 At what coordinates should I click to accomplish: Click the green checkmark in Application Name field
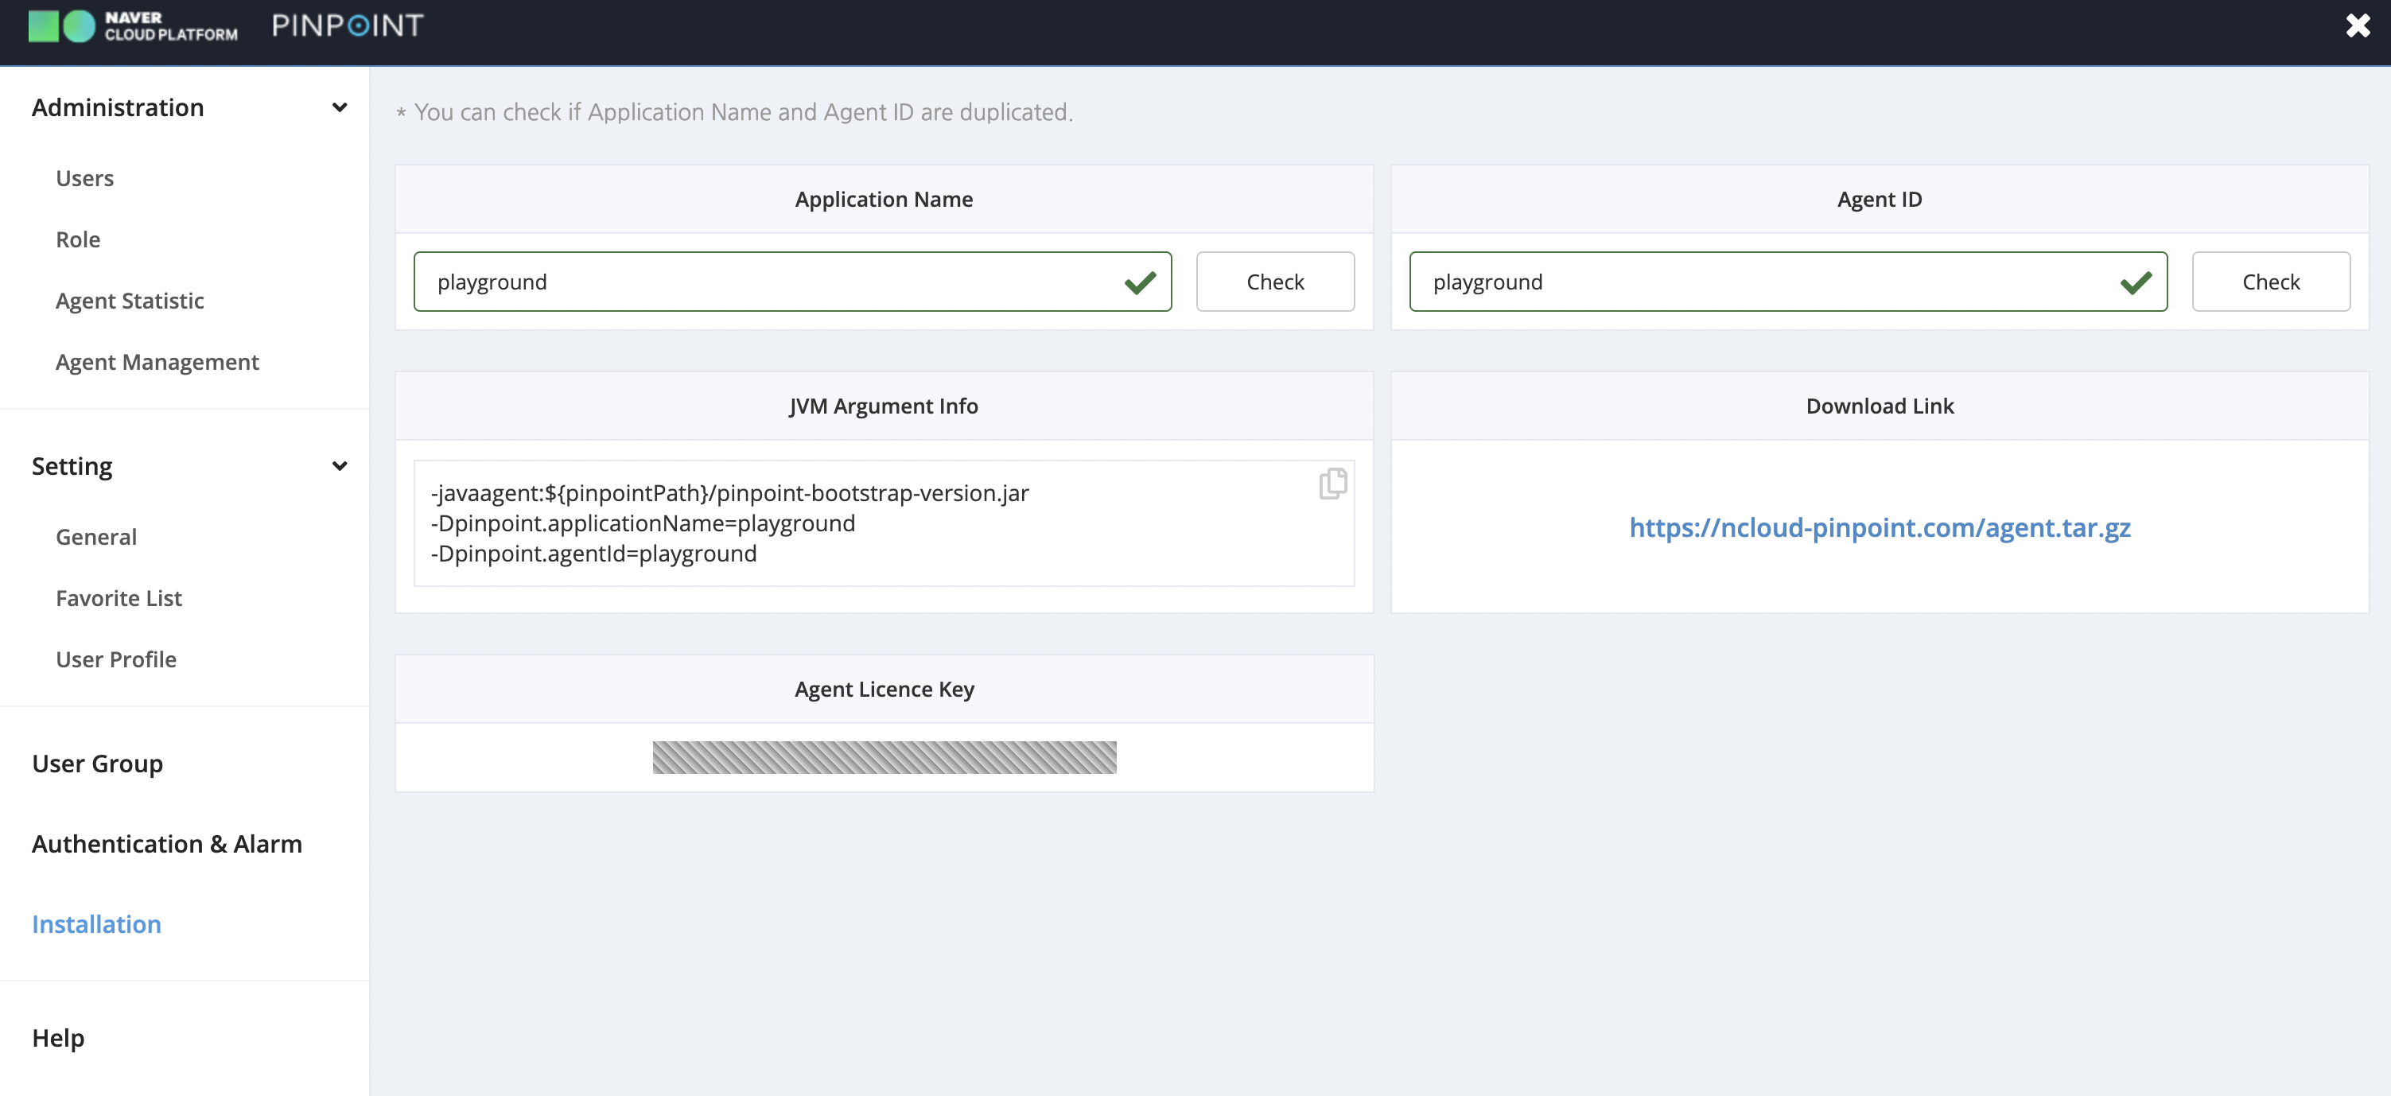(1140, 282)
